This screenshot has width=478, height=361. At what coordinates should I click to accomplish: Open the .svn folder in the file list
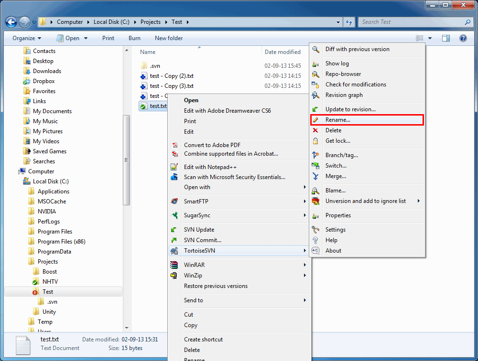[x=155, y=66]
